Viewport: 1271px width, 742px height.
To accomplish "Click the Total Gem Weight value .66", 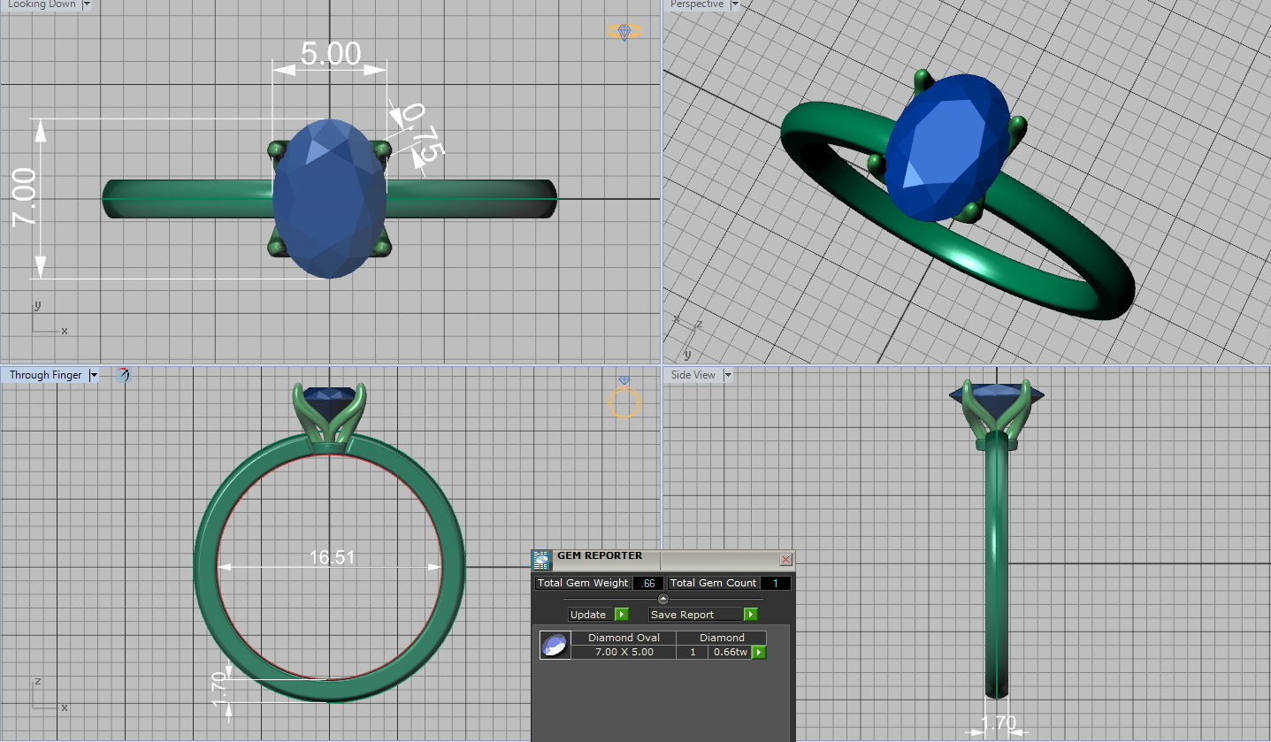I will click(x=648, y=583).
